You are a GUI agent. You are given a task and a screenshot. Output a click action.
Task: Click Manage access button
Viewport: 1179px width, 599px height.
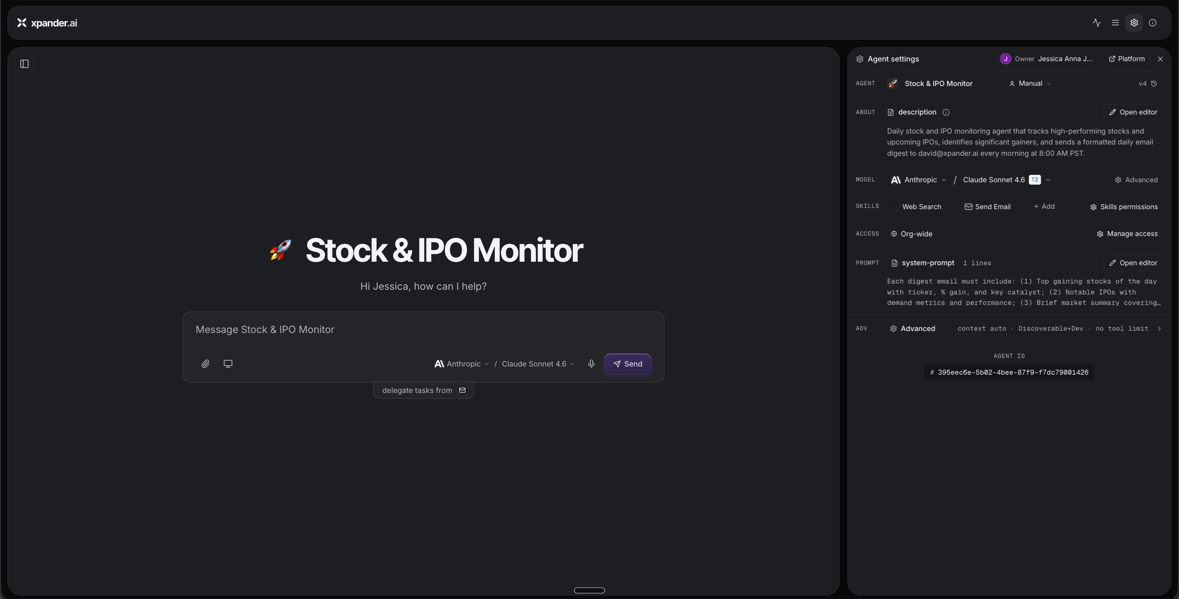click(x=1127, y=234)
